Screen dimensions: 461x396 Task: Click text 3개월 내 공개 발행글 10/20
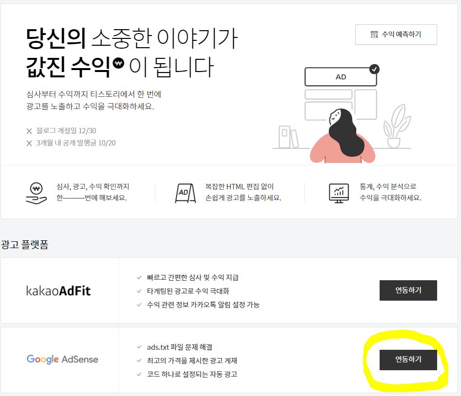pyautogui.click(x=76, y=143)
